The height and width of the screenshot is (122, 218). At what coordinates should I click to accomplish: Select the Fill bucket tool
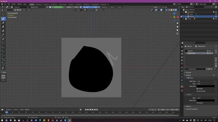(3, 23)
